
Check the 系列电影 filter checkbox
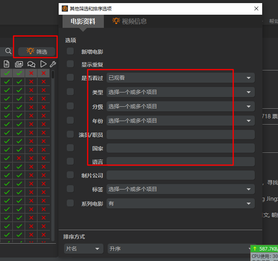pyautogui.click(x=70, y=203)
